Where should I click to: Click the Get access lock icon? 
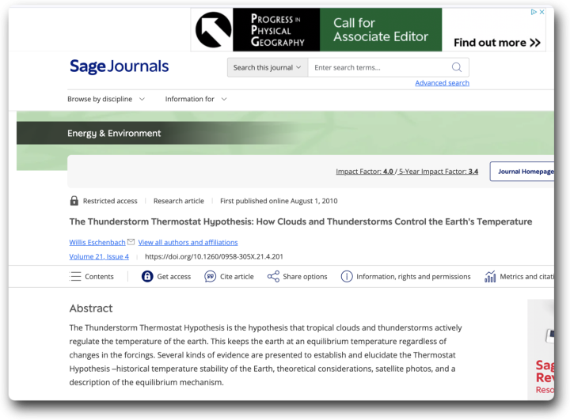(x=147, y=276)
